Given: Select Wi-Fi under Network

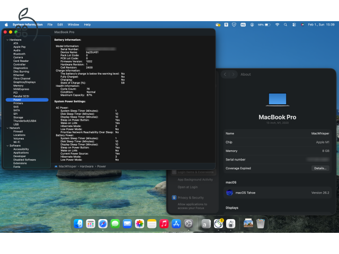Looking at the screenshot, I should click(x=16, y=142).
